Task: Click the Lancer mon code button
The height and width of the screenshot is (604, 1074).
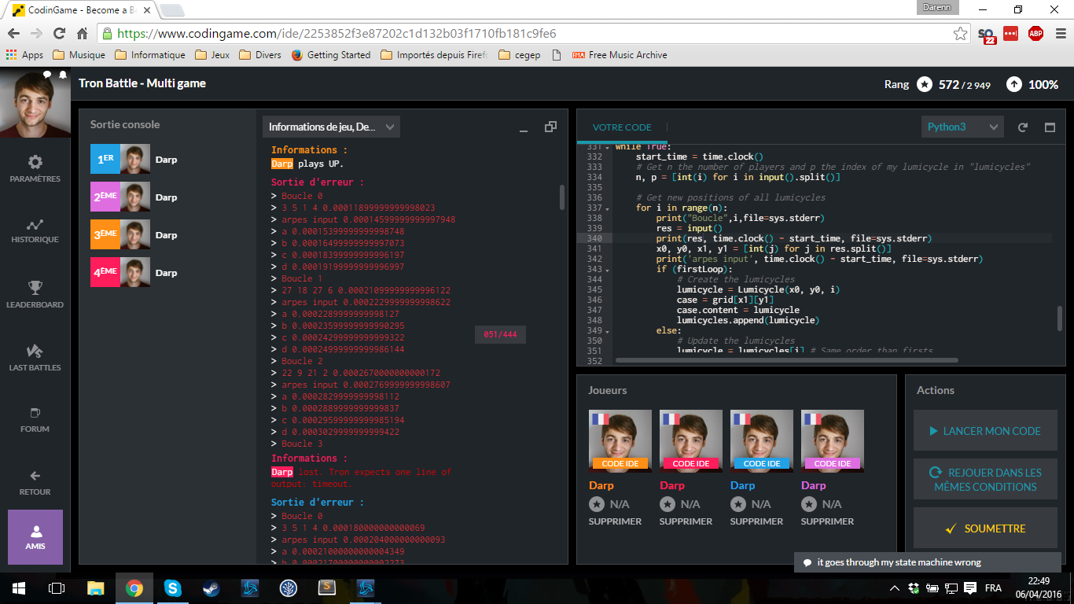Action: pyautogui.click(x=985, y=431)
